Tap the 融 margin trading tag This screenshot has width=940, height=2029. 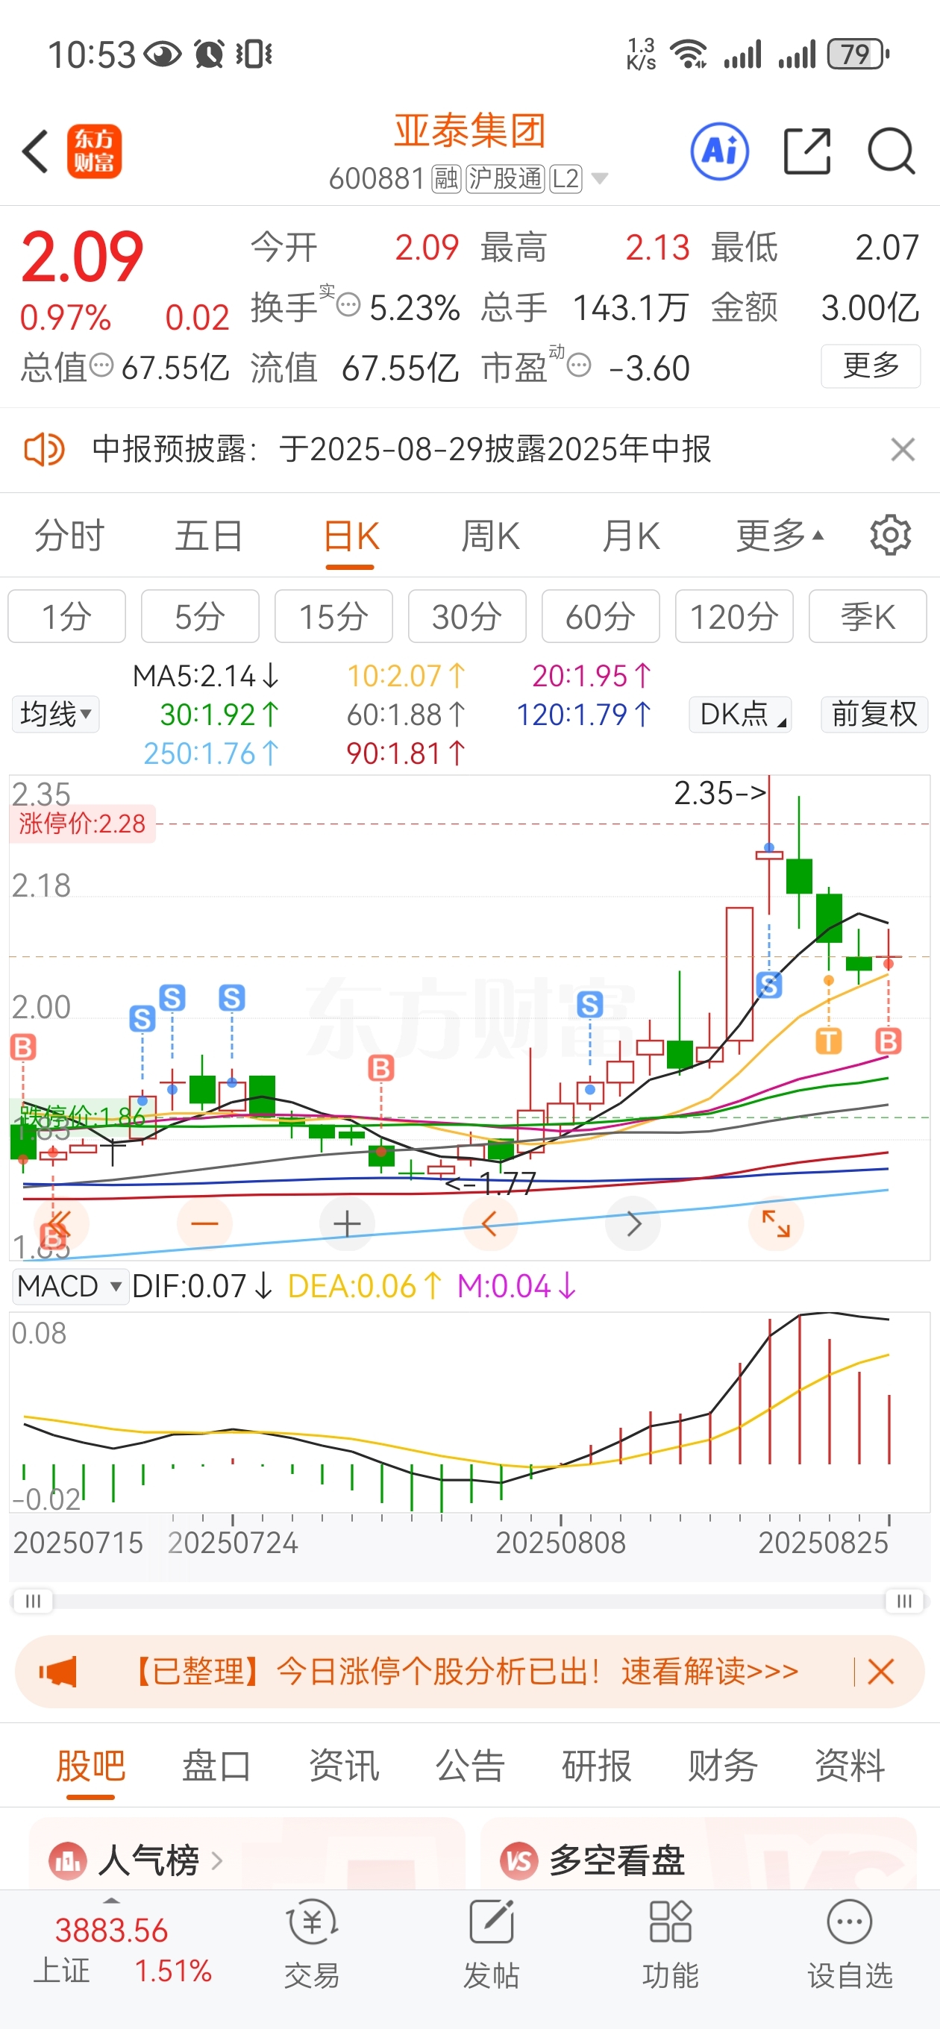(x=446, y=179)
